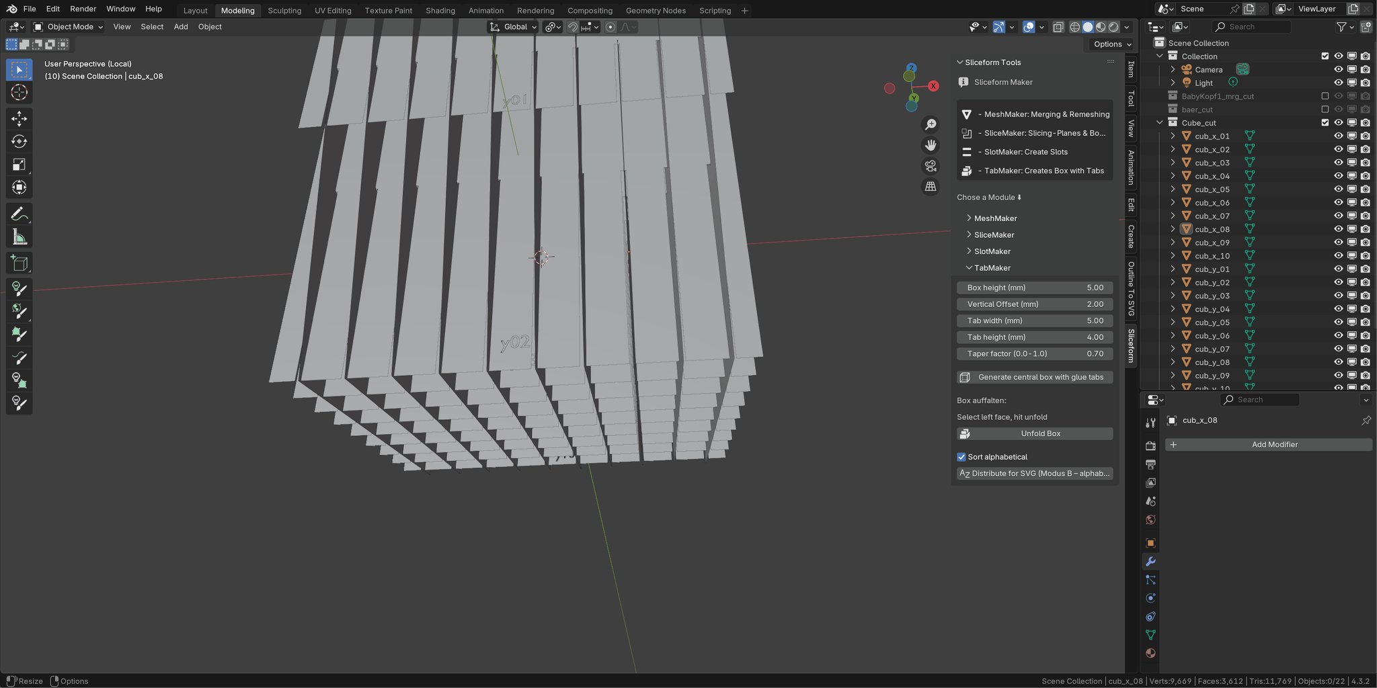Screen dimensions: 1377x688
Task: Open Object Data Properties (green triangle icon)
Action: pos(1151,635)
